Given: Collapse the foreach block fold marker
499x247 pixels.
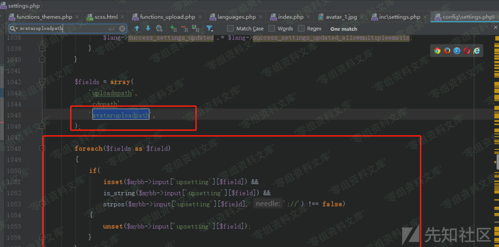Looking at the screenshot, I should (42, 149).
